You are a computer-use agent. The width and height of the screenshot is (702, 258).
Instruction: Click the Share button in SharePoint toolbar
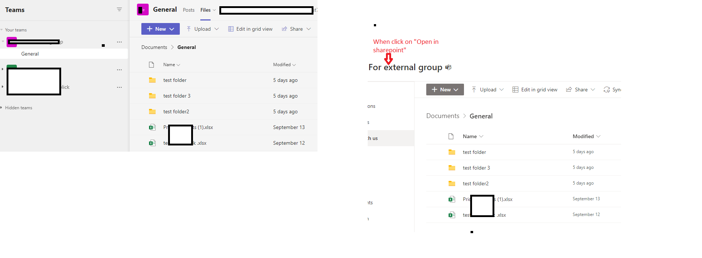[577, 90]
